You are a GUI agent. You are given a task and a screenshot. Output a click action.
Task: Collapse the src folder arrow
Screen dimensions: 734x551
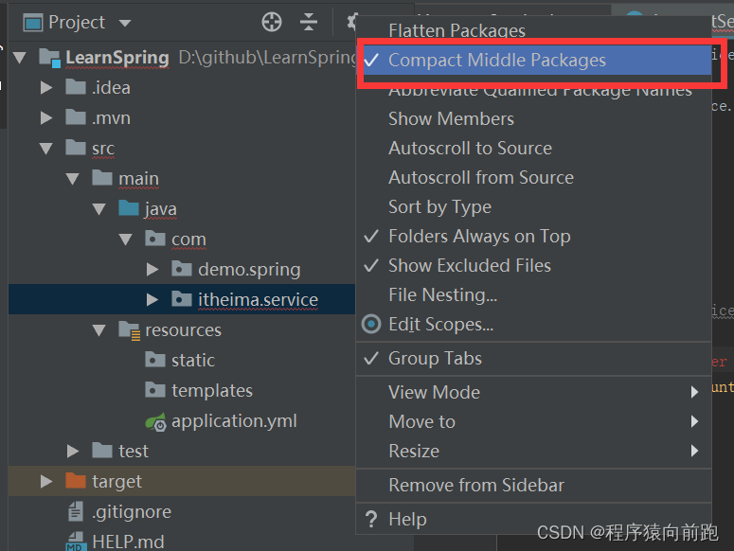click(x=45, y=149)
